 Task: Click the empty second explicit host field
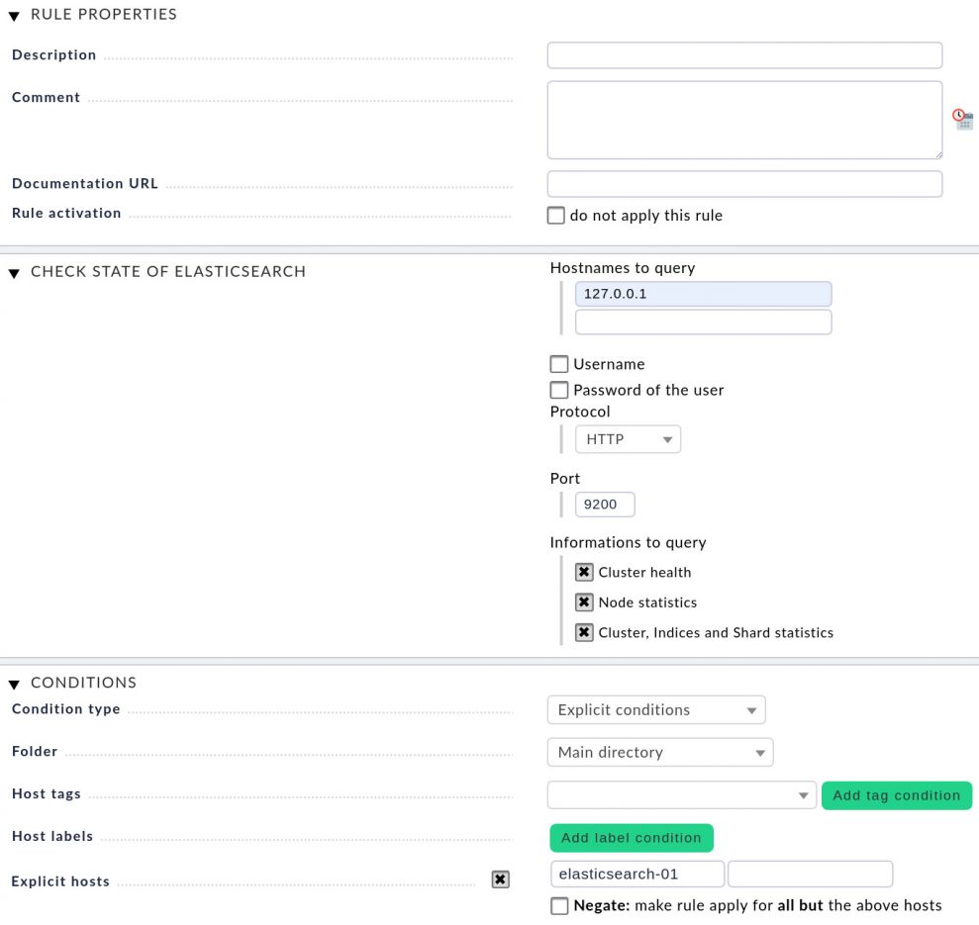tap(811, 874)
